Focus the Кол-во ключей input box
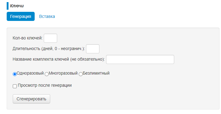The height and width of the screenshot is (114, 221). coord(50,38)
